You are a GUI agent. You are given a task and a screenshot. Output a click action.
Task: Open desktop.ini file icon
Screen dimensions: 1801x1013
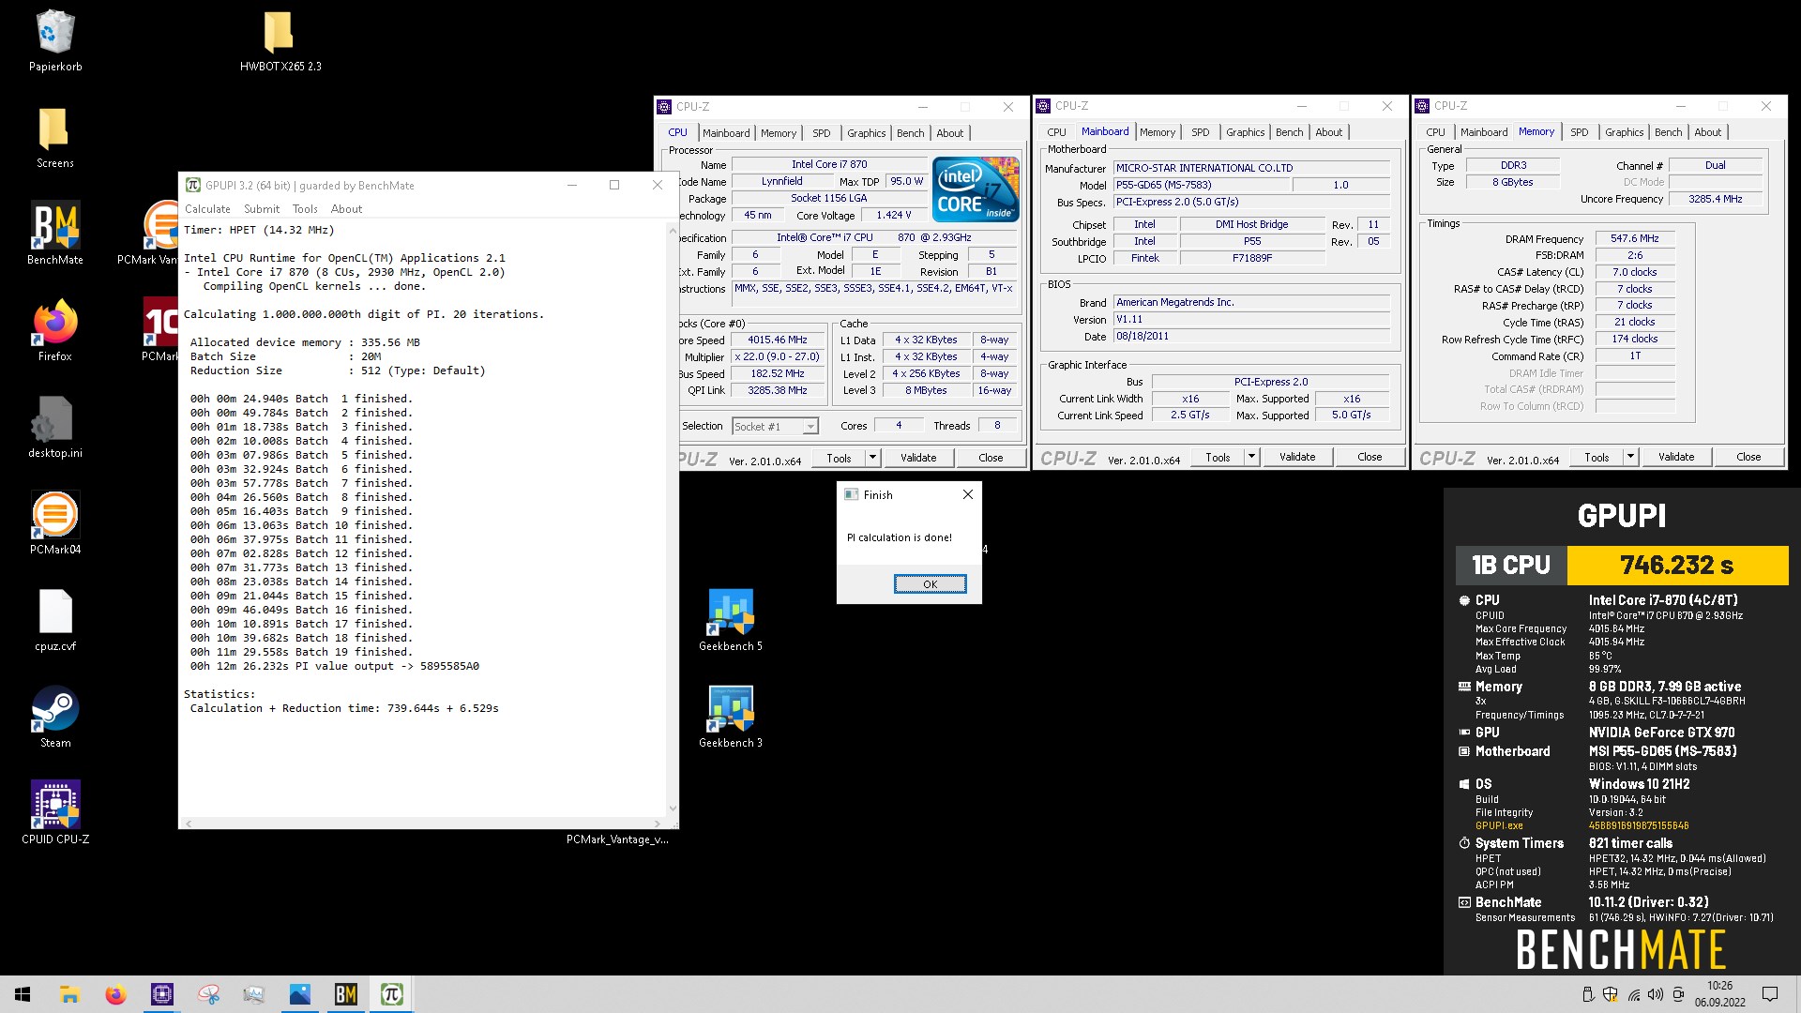click(55, 428)
